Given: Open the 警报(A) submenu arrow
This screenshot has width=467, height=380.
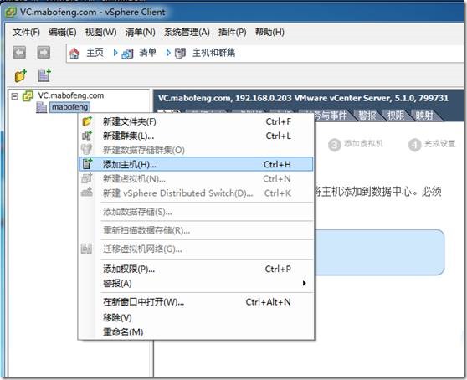Looking at the screenshot, I should click(x=304, y=283).
